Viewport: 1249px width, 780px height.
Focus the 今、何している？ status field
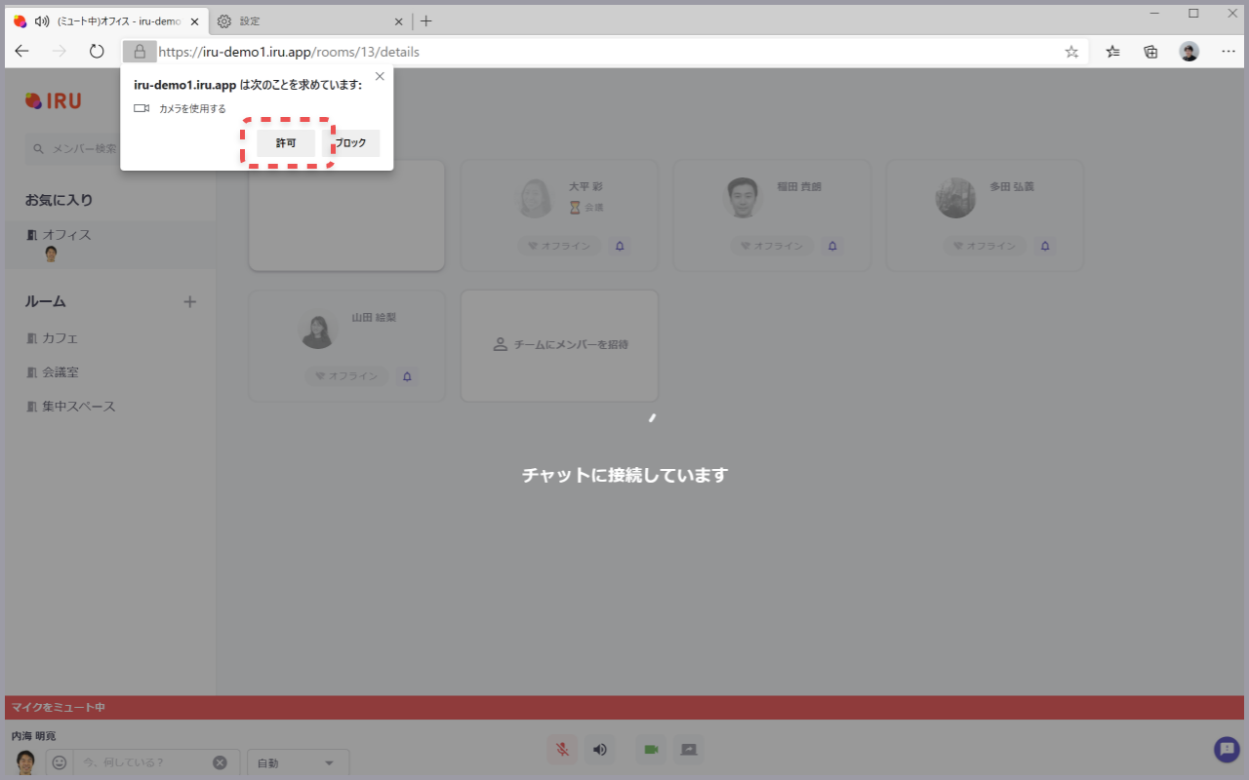(143, 762)
